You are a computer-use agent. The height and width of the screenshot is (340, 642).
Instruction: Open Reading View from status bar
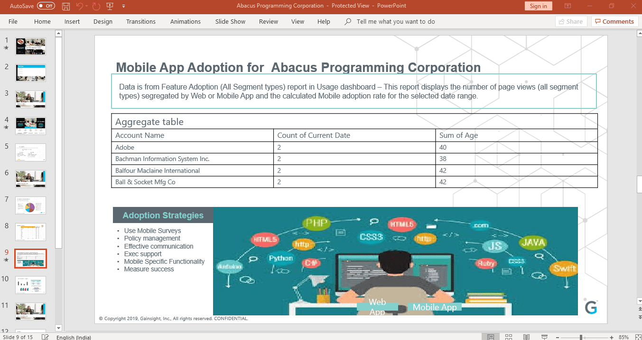pyautogui.click(x=526, y=337)
